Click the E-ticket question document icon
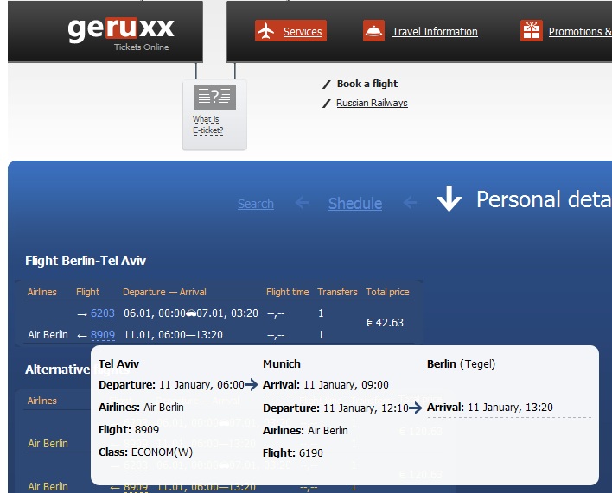This screenshot has height=493, width=612. click(x=215, y=97)
